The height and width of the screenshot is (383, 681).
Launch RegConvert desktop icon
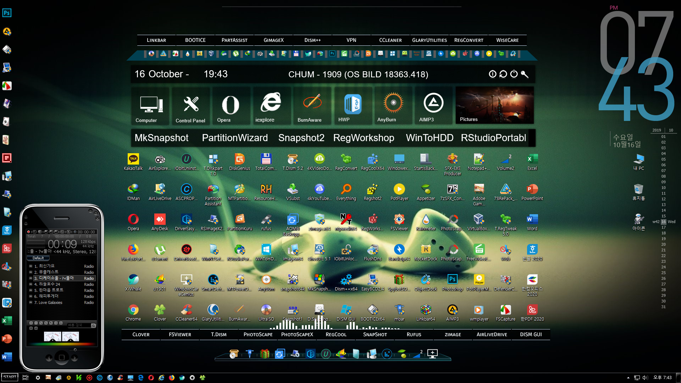click(346, 162)
